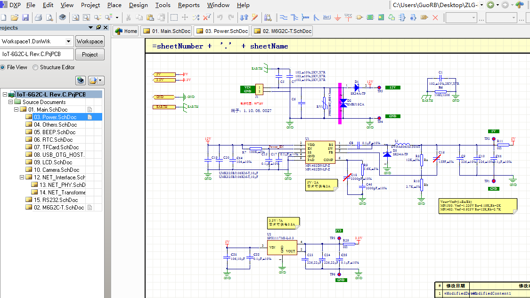Screen dimensions: 530x298
Task: Click the Project button
Action: click(90, 55)
